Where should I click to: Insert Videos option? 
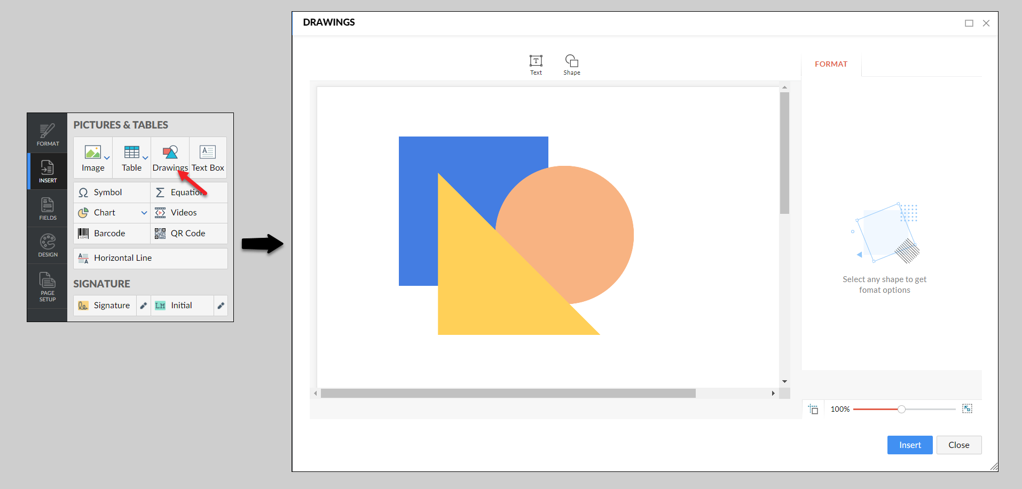[x=189, y=213]
